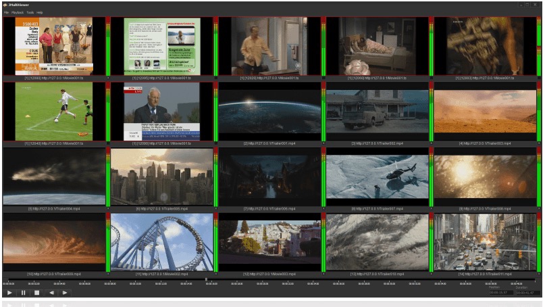Pause playback with the pause button

coord(23,293)
